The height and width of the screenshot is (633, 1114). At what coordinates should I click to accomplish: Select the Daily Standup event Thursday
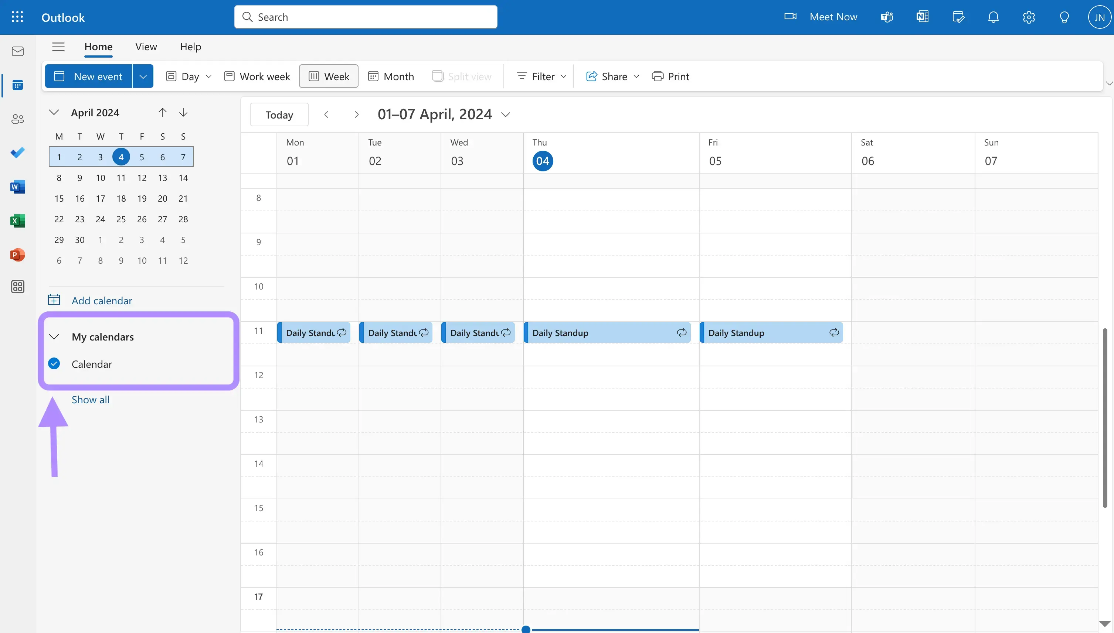click(x=607, y=332)
